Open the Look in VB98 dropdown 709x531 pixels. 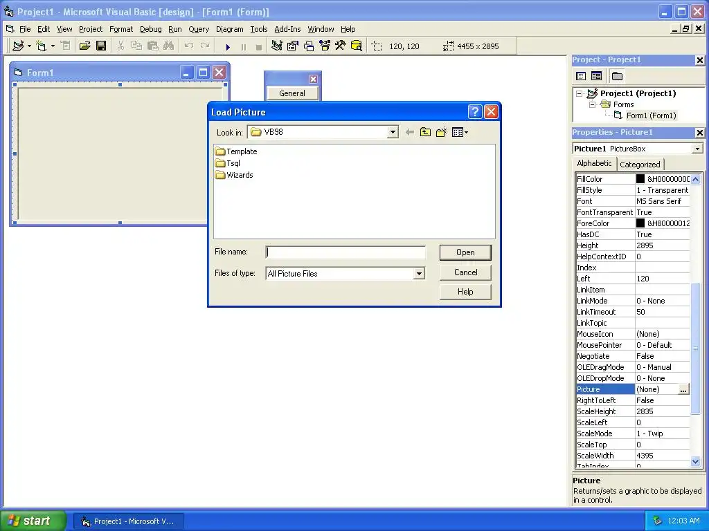click(x=393, y=132)
